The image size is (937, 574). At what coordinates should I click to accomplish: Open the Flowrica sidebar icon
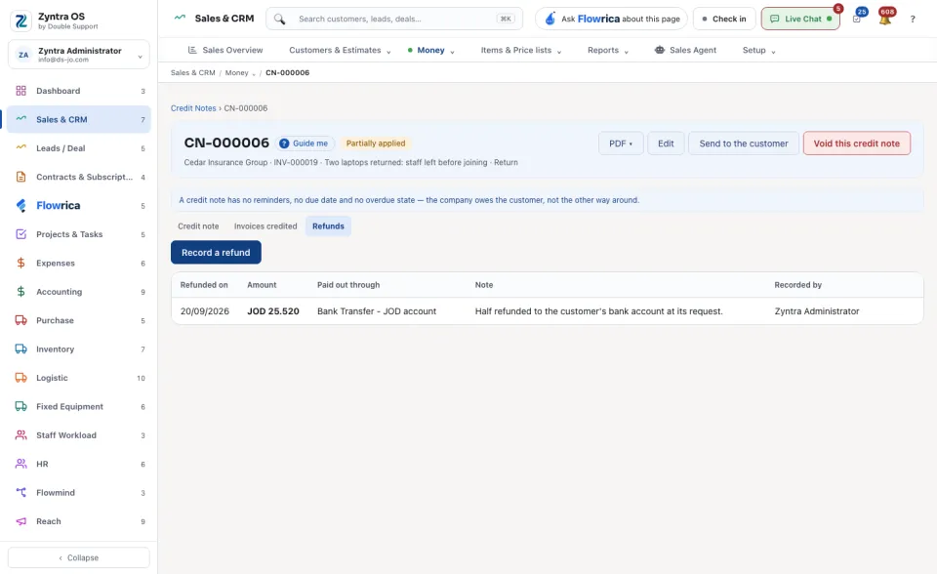click(x=20, y=205)
